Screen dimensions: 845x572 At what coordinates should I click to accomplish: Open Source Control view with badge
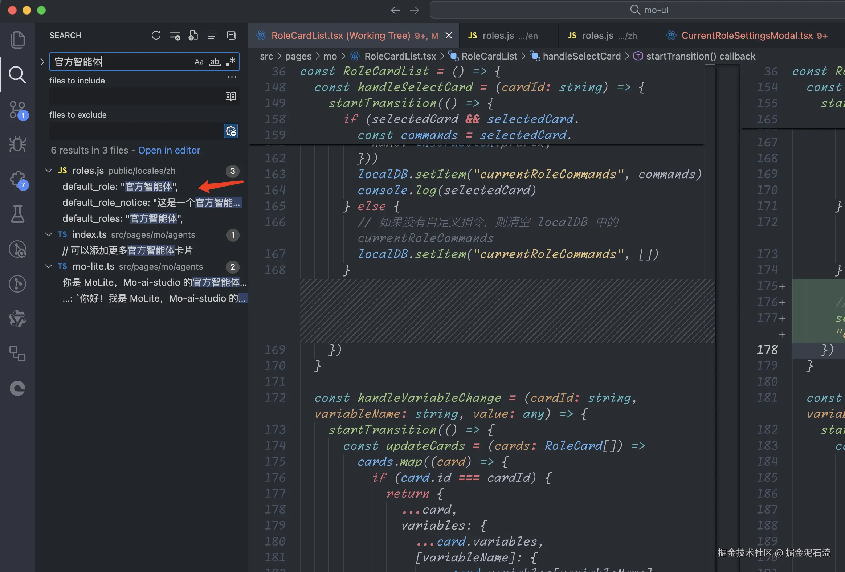pos(17,110)
